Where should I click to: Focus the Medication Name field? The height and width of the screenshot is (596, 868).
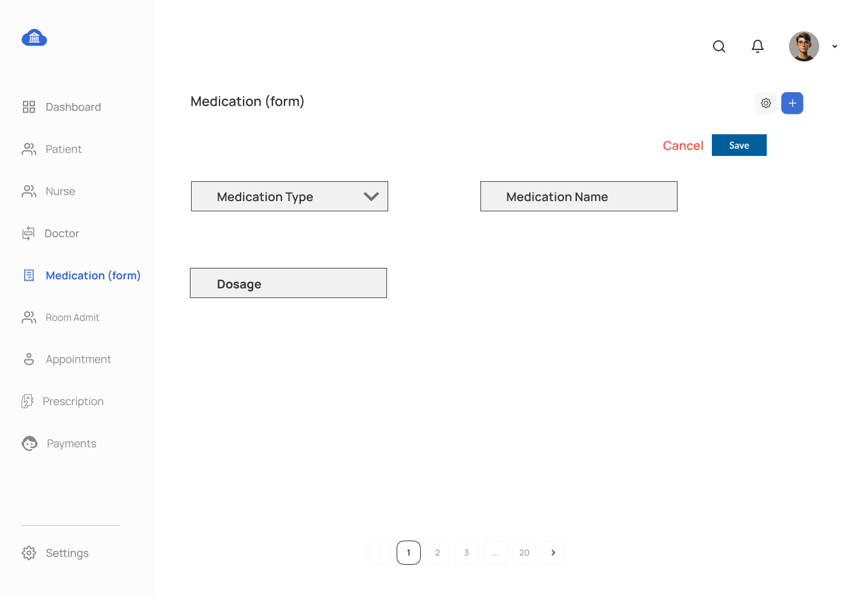[x=579, y=196]
